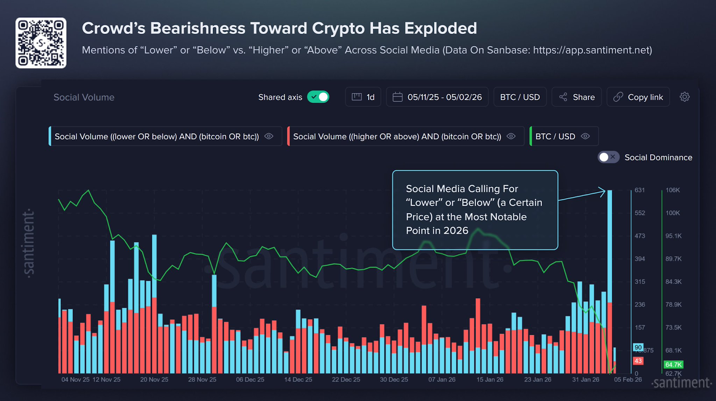Open the chart settings gear
Screen dimensions: 716x401
pyautogui.click(x=684, y=97)
